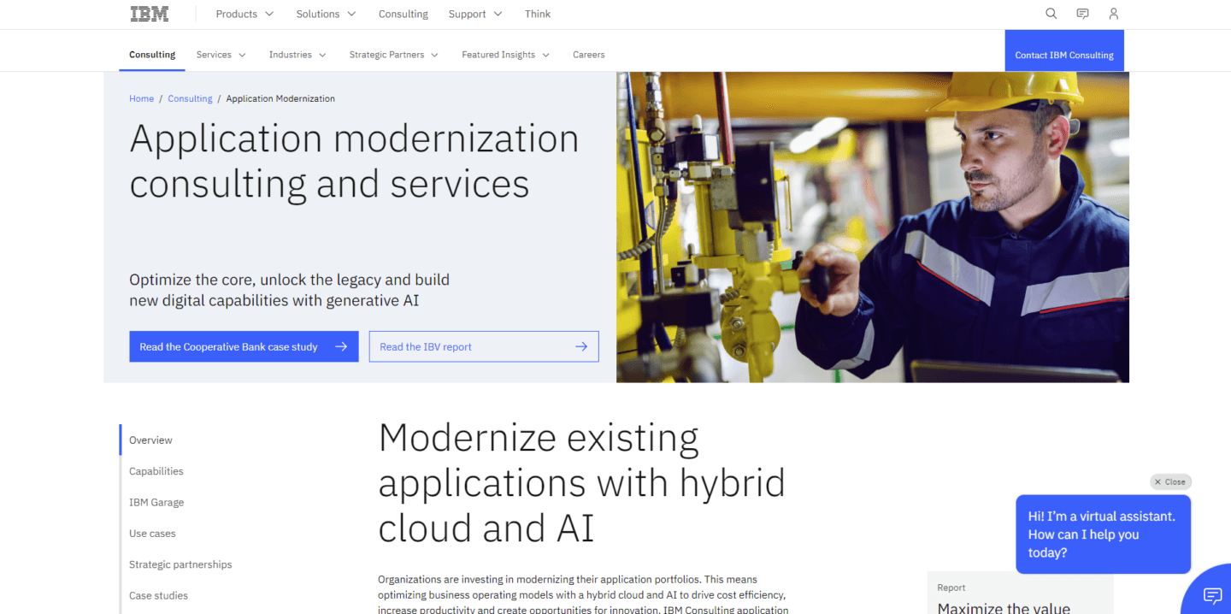Click arrow icon on Cooperative Bank button
Viewport: 1231px width, 614px height.
coord(341,346)
